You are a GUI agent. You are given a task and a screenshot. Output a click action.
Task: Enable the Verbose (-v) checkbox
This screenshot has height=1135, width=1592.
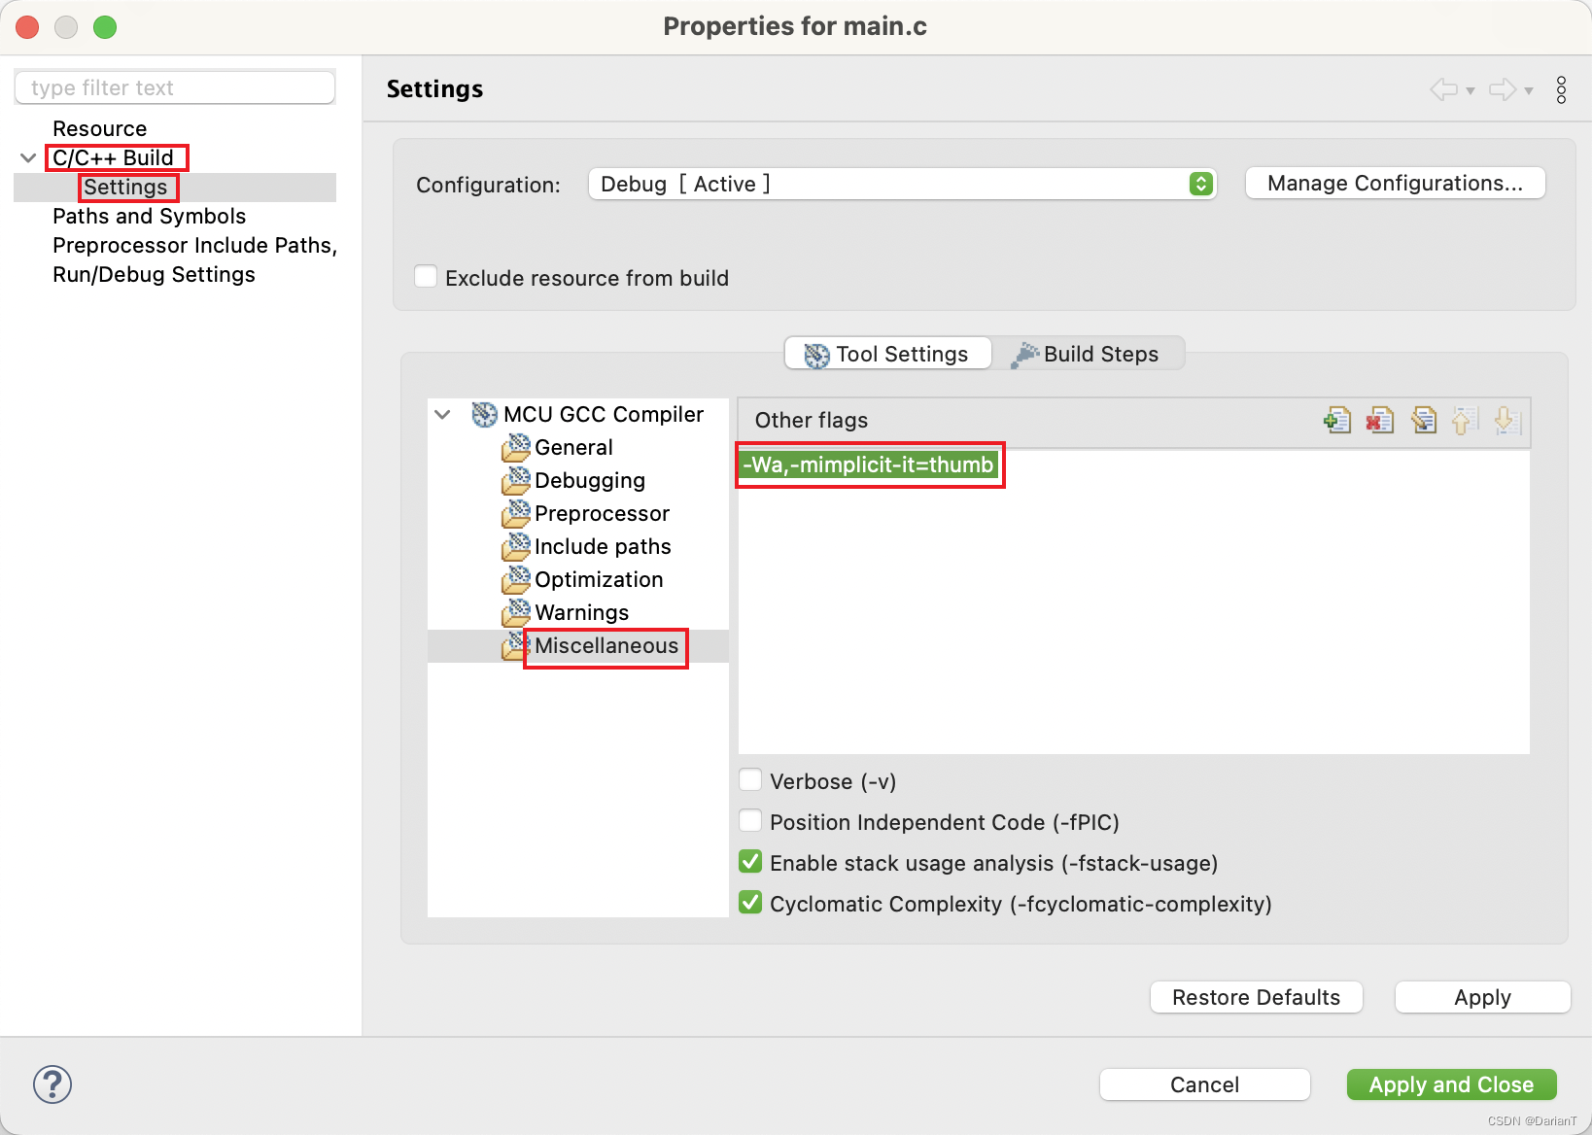coord(750,780)
